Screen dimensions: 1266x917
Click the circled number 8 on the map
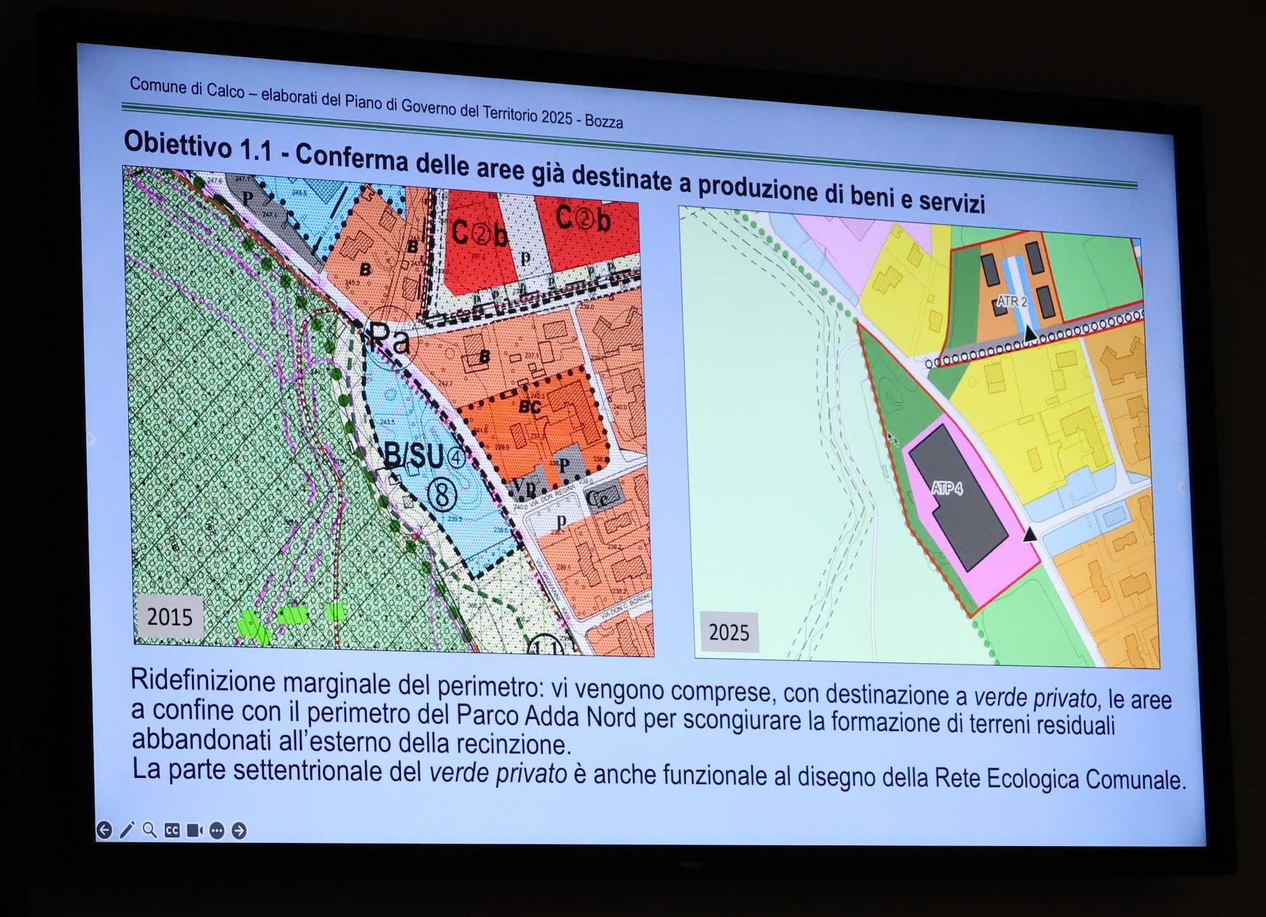[442, 494]
